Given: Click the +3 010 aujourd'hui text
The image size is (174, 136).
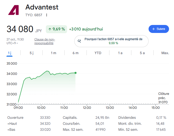Looking at the screenshot, I should [x=86, y=29].
